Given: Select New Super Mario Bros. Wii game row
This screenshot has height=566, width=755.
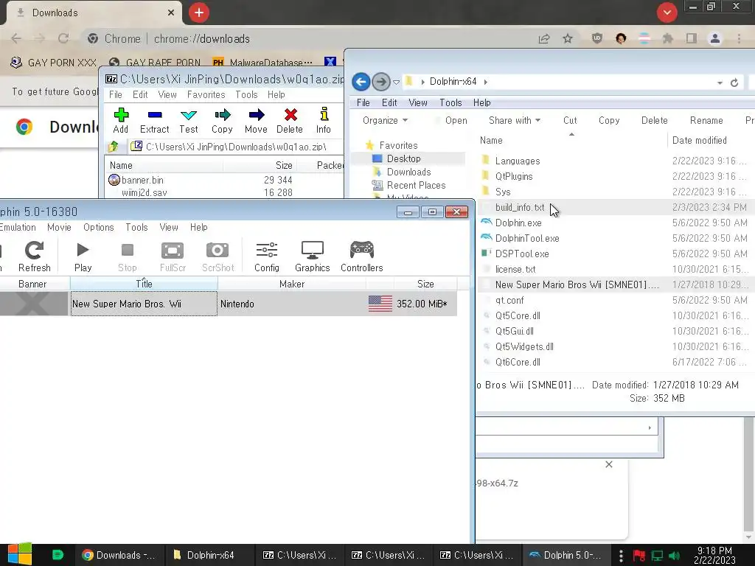Looking at the screenshot, I should coord(229,304).
